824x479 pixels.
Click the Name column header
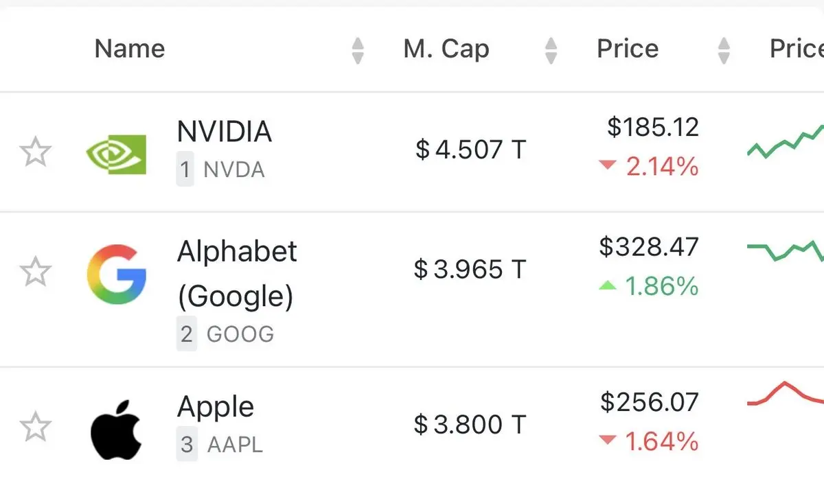click(x=130, y=49)
